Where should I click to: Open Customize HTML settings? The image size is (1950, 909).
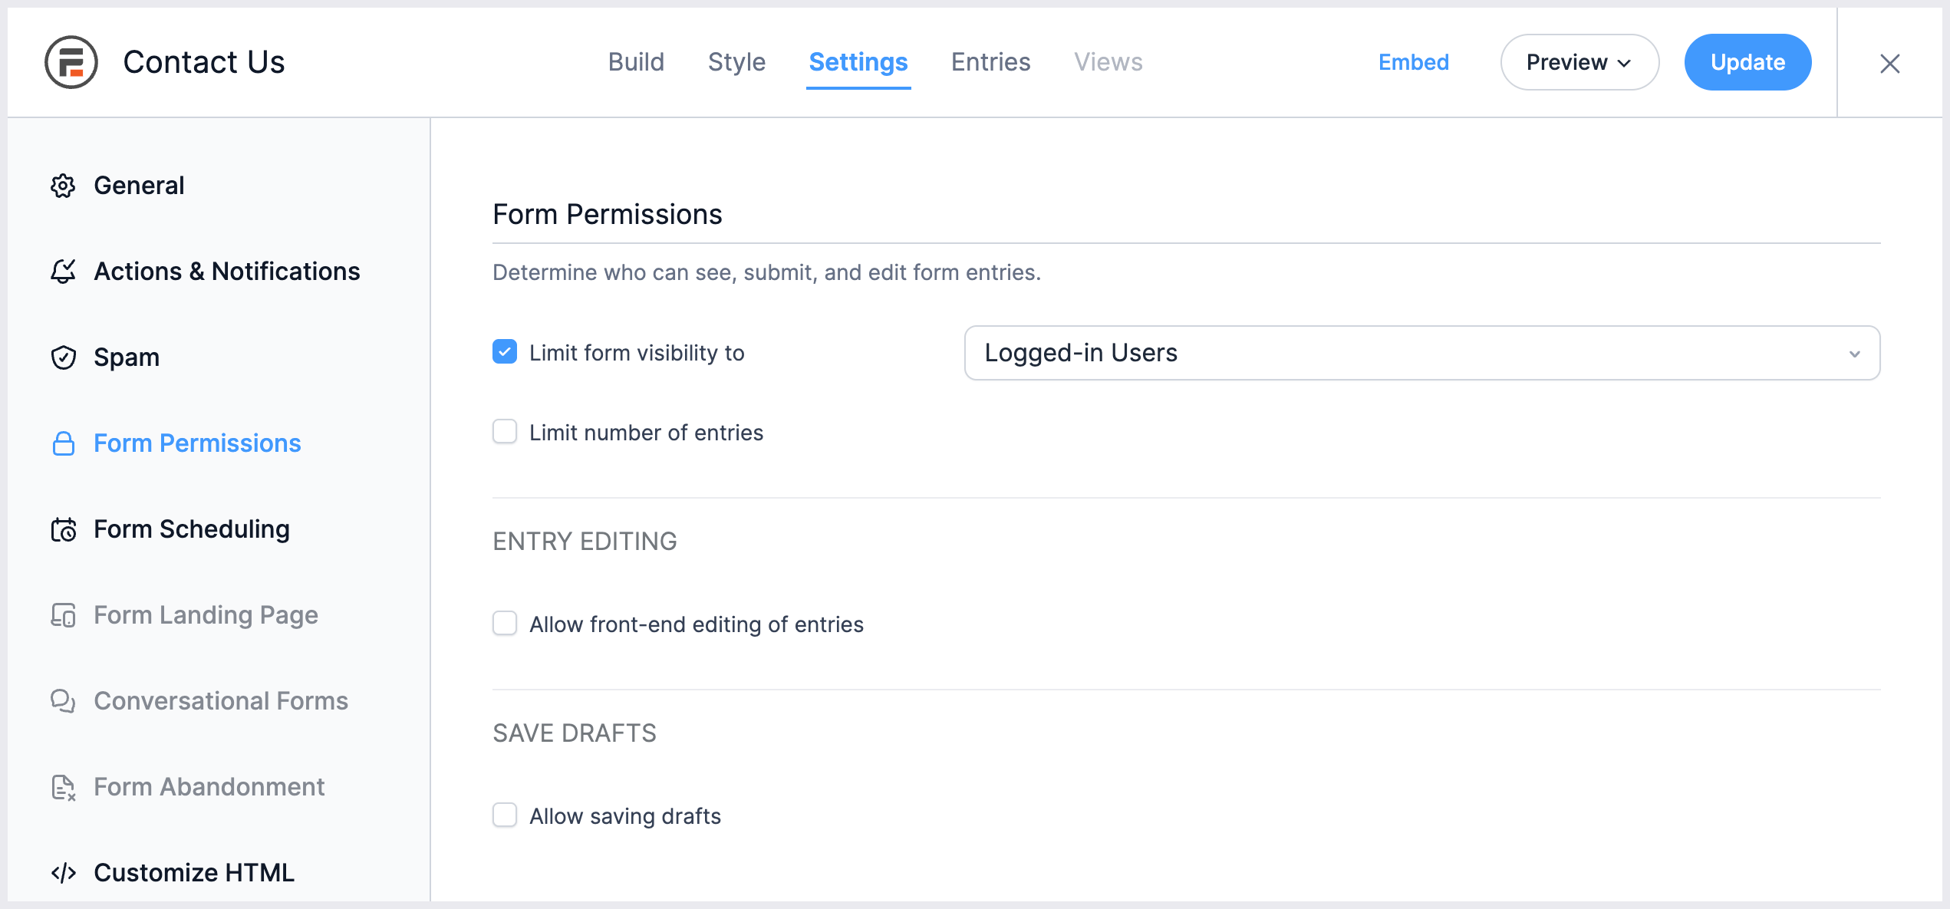tap(194, 873)
